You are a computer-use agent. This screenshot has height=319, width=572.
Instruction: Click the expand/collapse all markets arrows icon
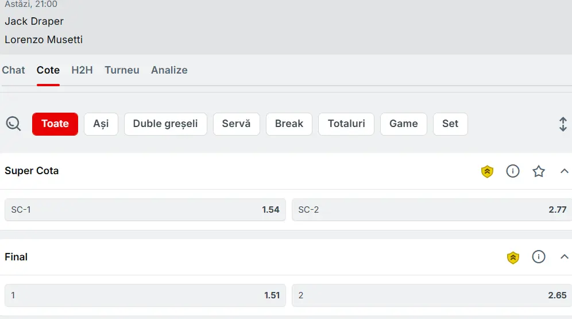[563, 124]
